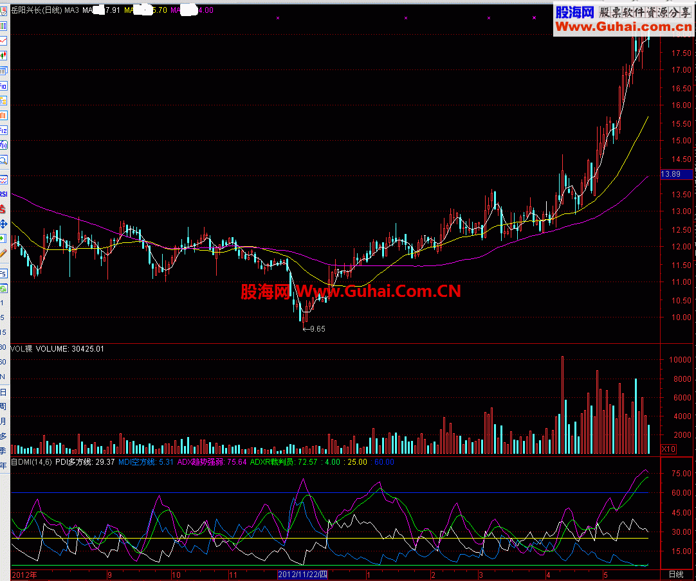Click the 9.65 lowest price annotation

315,329
